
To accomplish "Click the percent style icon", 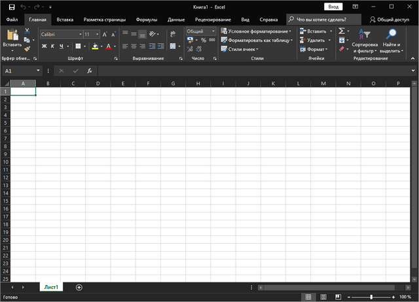I will point(203,40).
